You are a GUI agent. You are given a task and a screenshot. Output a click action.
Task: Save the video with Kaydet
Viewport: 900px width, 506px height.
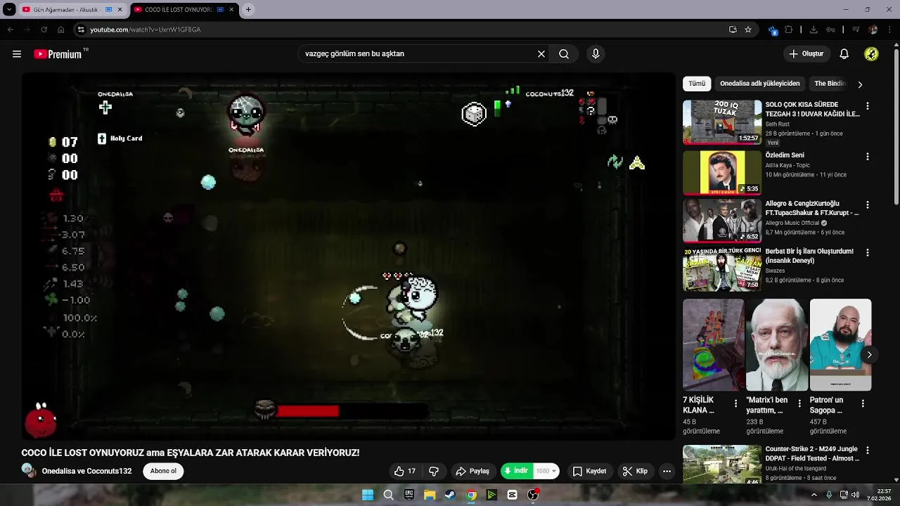pos(589,471)
